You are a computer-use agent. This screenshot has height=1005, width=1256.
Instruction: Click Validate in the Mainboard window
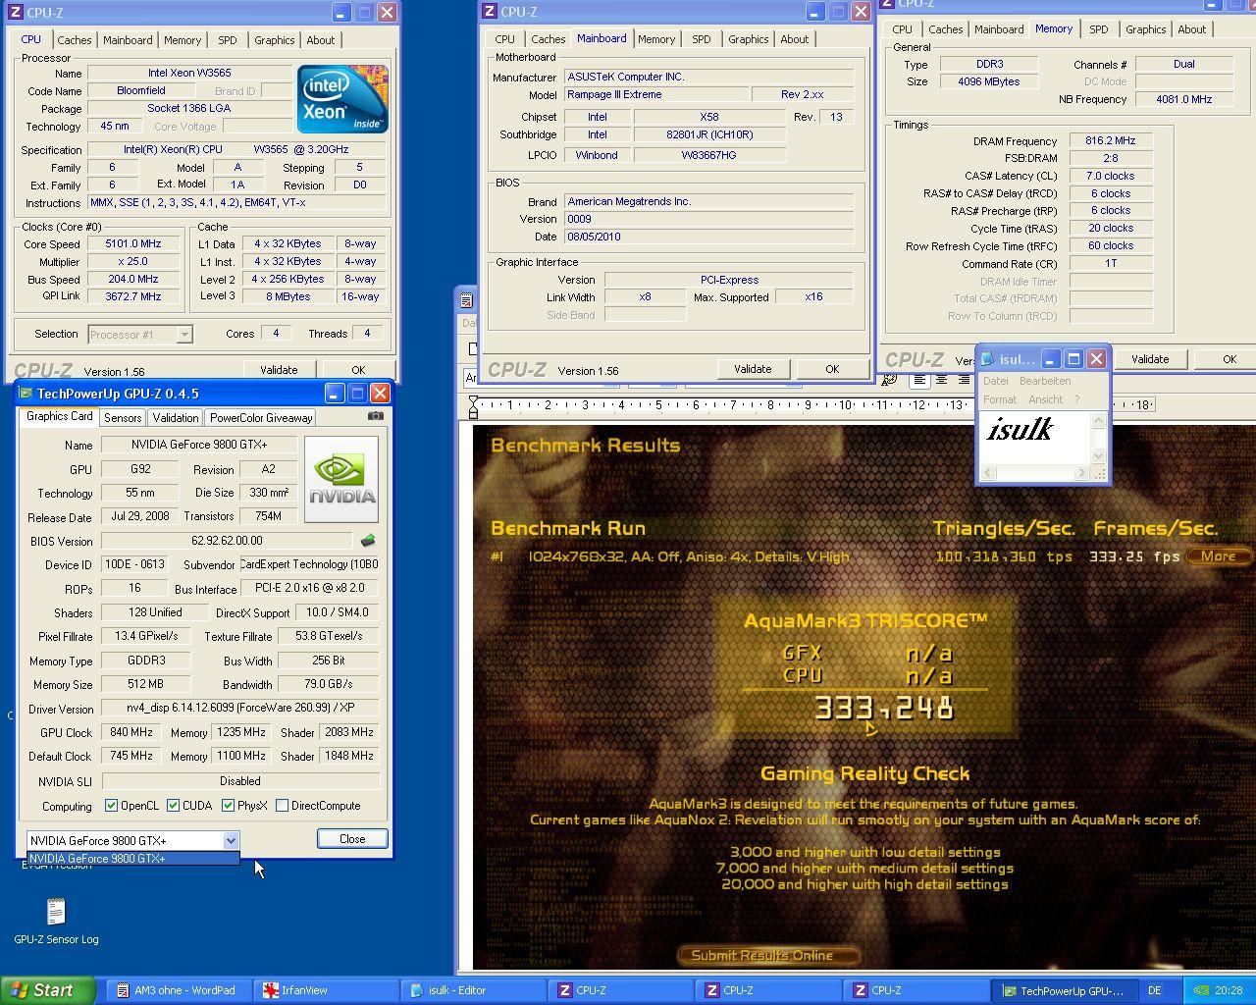(x=753, y=369)
